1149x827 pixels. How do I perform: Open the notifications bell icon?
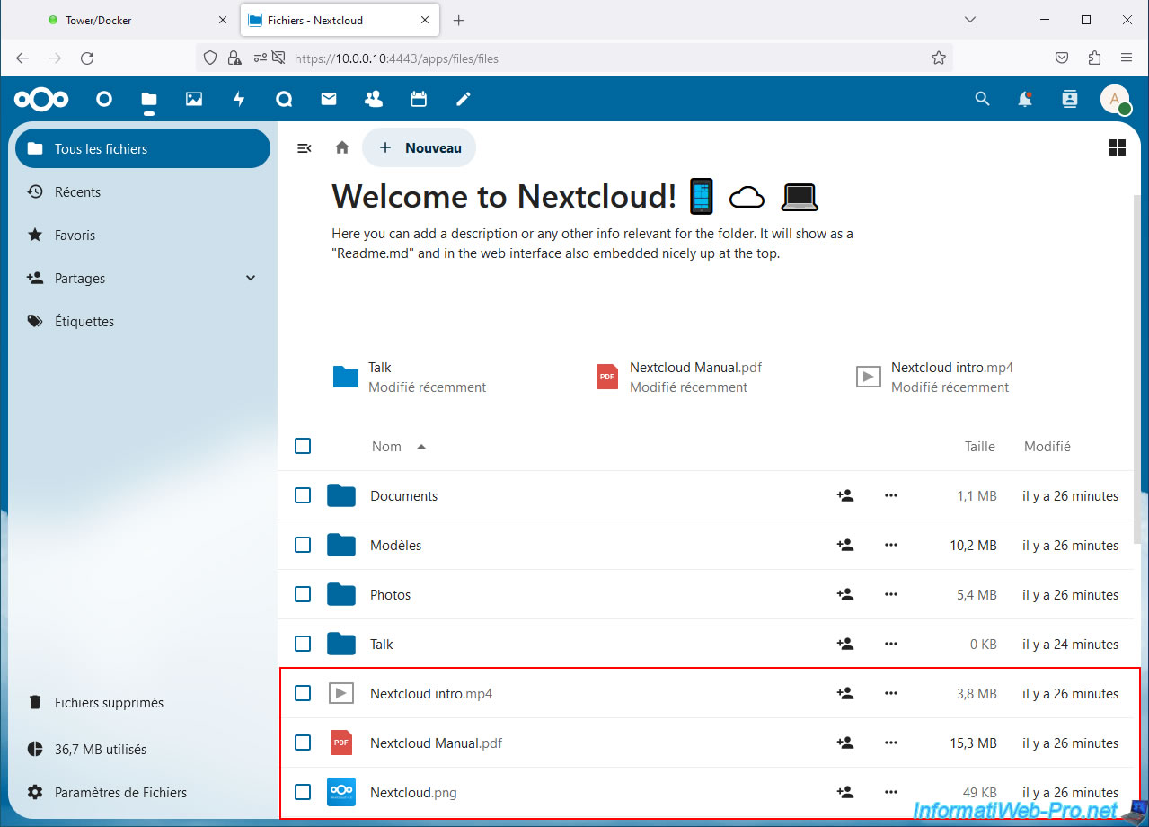(1025, 99)
